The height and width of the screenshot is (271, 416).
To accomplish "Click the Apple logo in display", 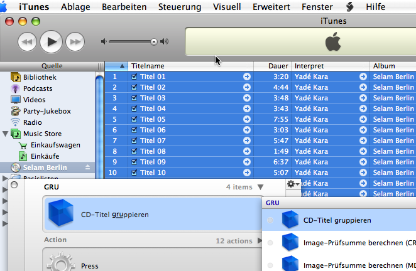I will pos(333,42).
